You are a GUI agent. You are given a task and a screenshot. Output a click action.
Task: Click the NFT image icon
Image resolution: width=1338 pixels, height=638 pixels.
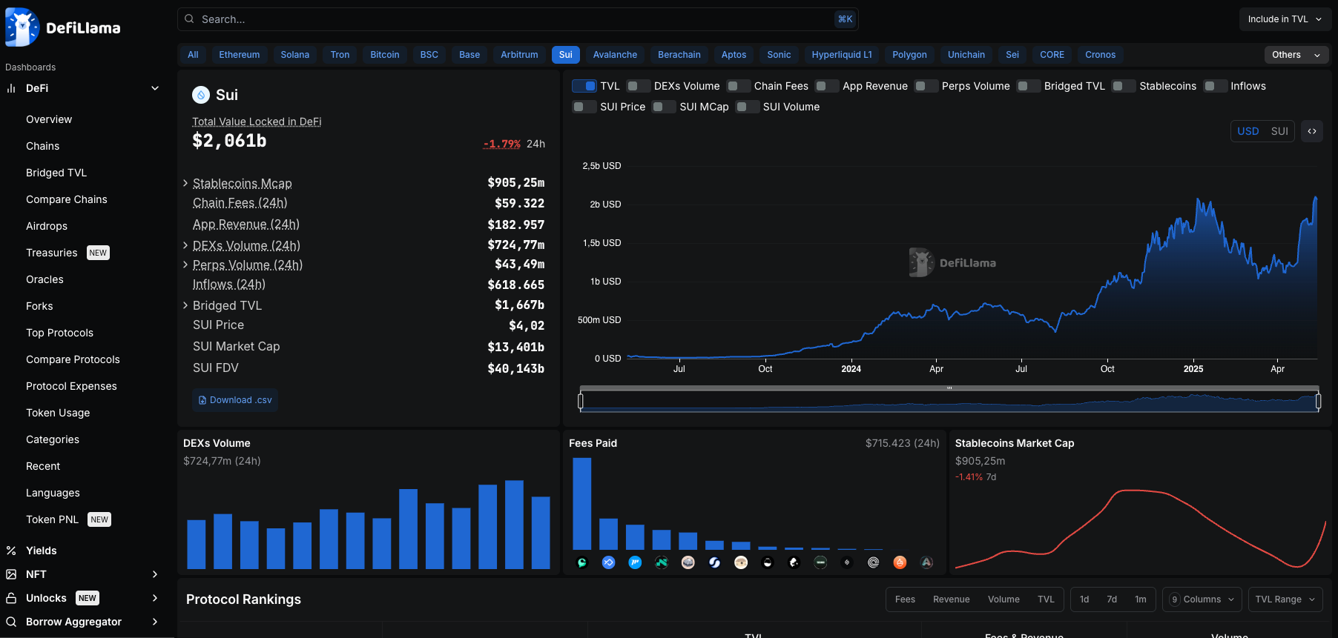click(x=11, y=574)
